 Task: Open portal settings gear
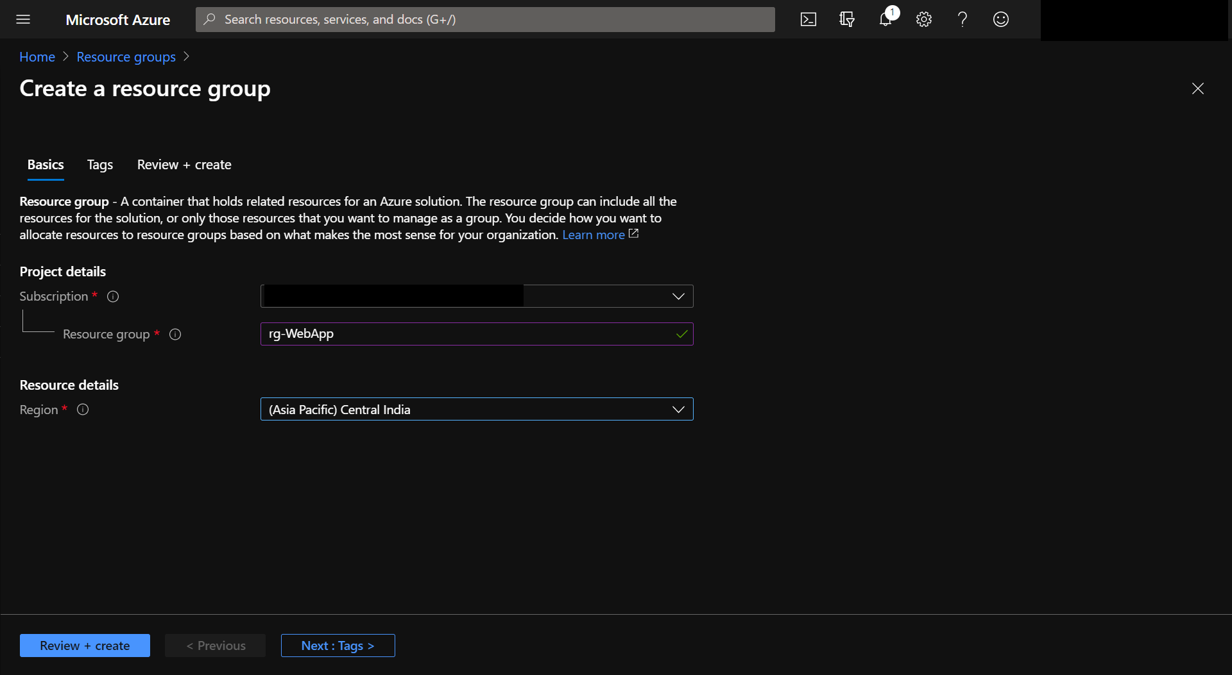924,19
